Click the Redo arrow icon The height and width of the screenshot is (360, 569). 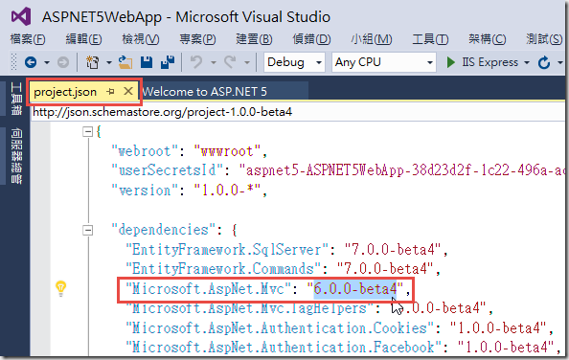[x=230, y=62]
